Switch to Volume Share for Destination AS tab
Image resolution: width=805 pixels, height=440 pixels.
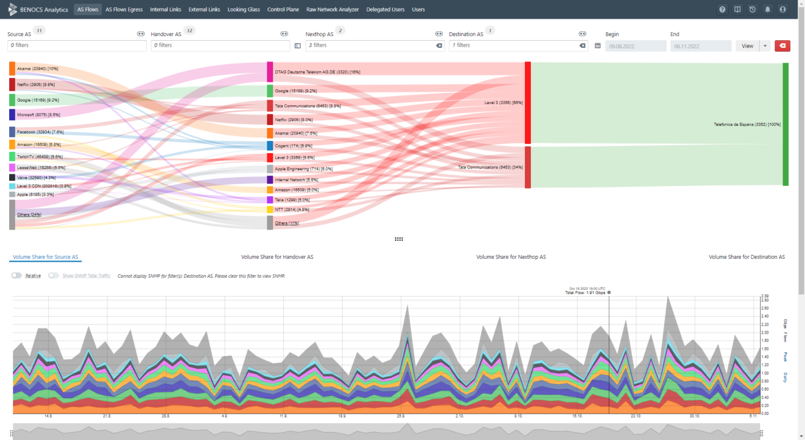point(747,257)
